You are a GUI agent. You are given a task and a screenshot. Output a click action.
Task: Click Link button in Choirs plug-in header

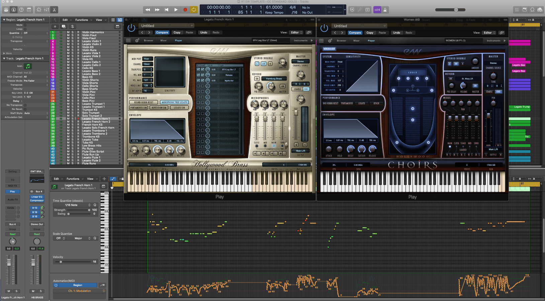click(502, 33)
